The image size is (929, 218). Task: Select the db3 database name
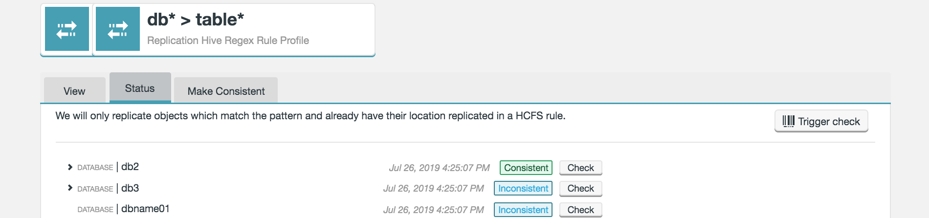pyautogui.click(x=130, y=188)
